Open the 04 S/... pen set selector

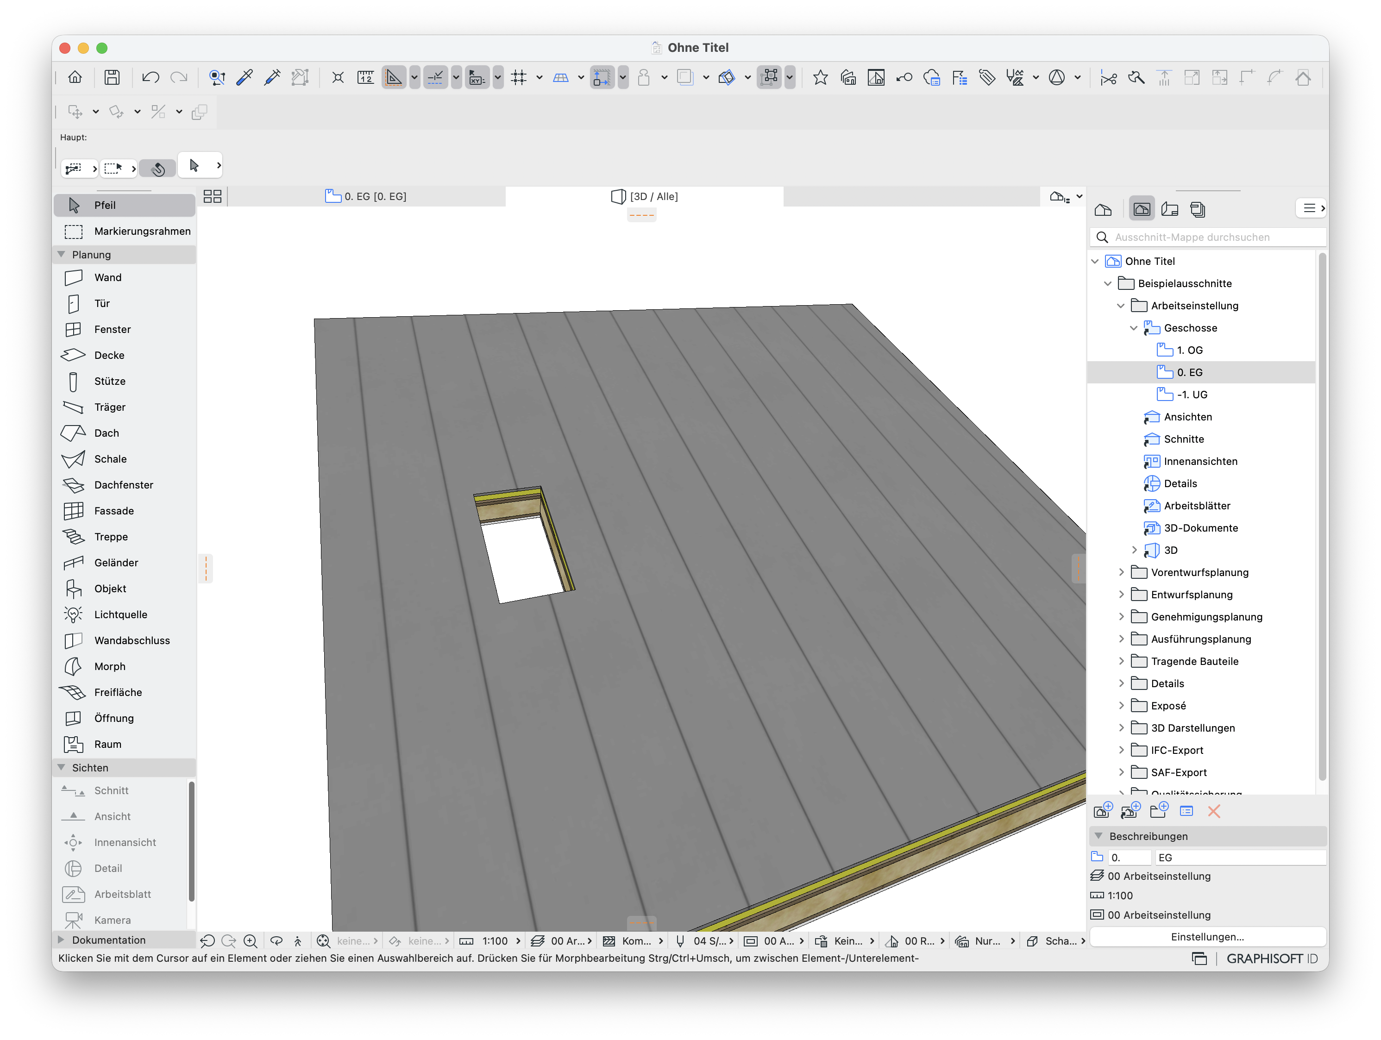(x=704, y=941)
